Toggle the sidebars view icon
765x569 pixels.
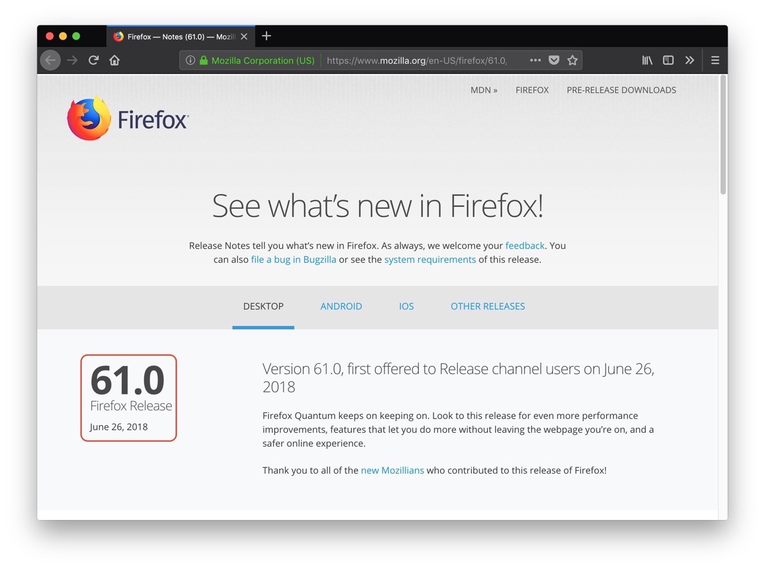click(x=668, y=60)
